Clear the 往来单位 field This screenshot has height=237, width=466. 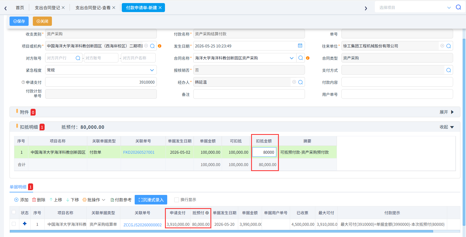coord(442,46)
